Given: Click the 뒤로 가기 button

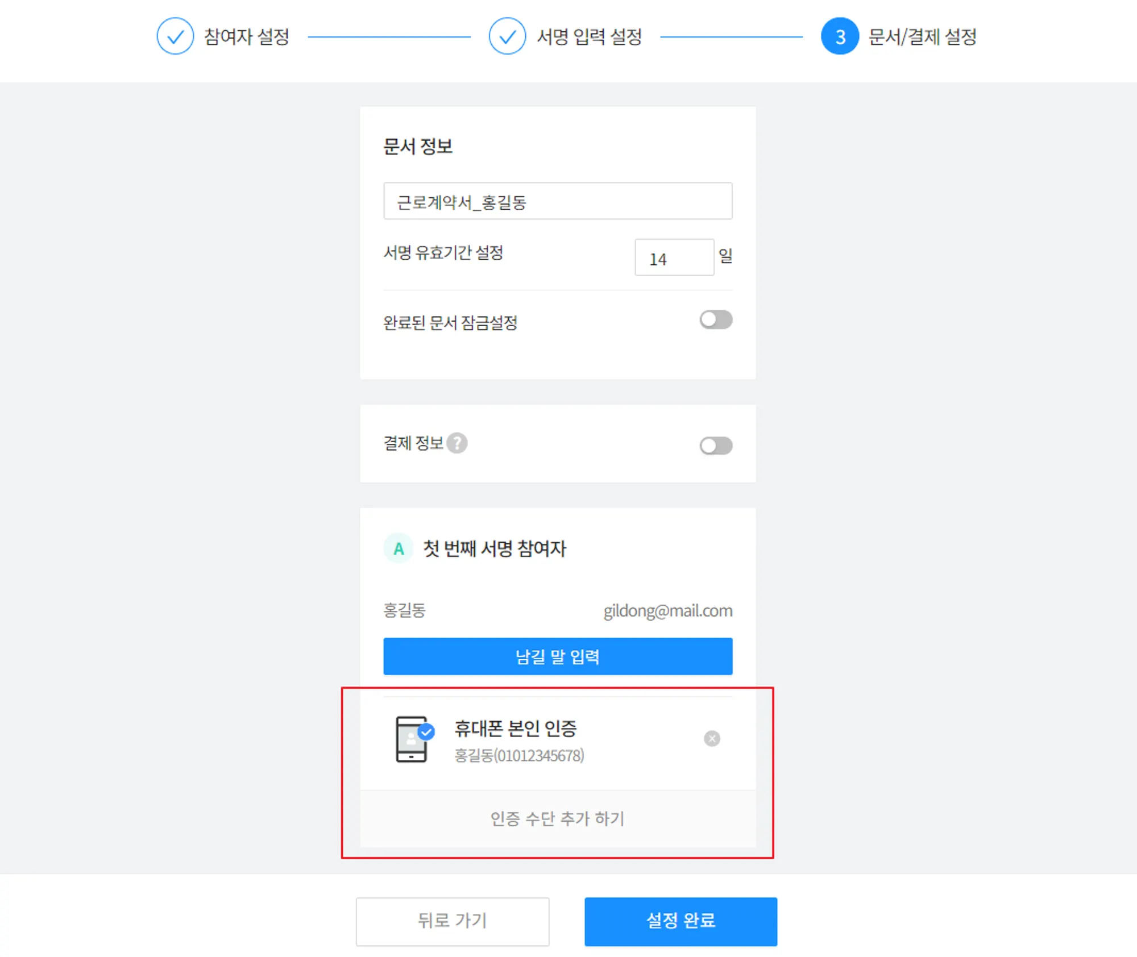Looking at the screenshot, I should pyautogui.click(x=453, y=921).
